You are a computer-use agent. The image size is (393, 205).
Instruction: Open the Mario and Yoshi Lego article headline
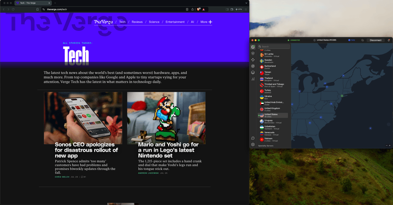168,150
